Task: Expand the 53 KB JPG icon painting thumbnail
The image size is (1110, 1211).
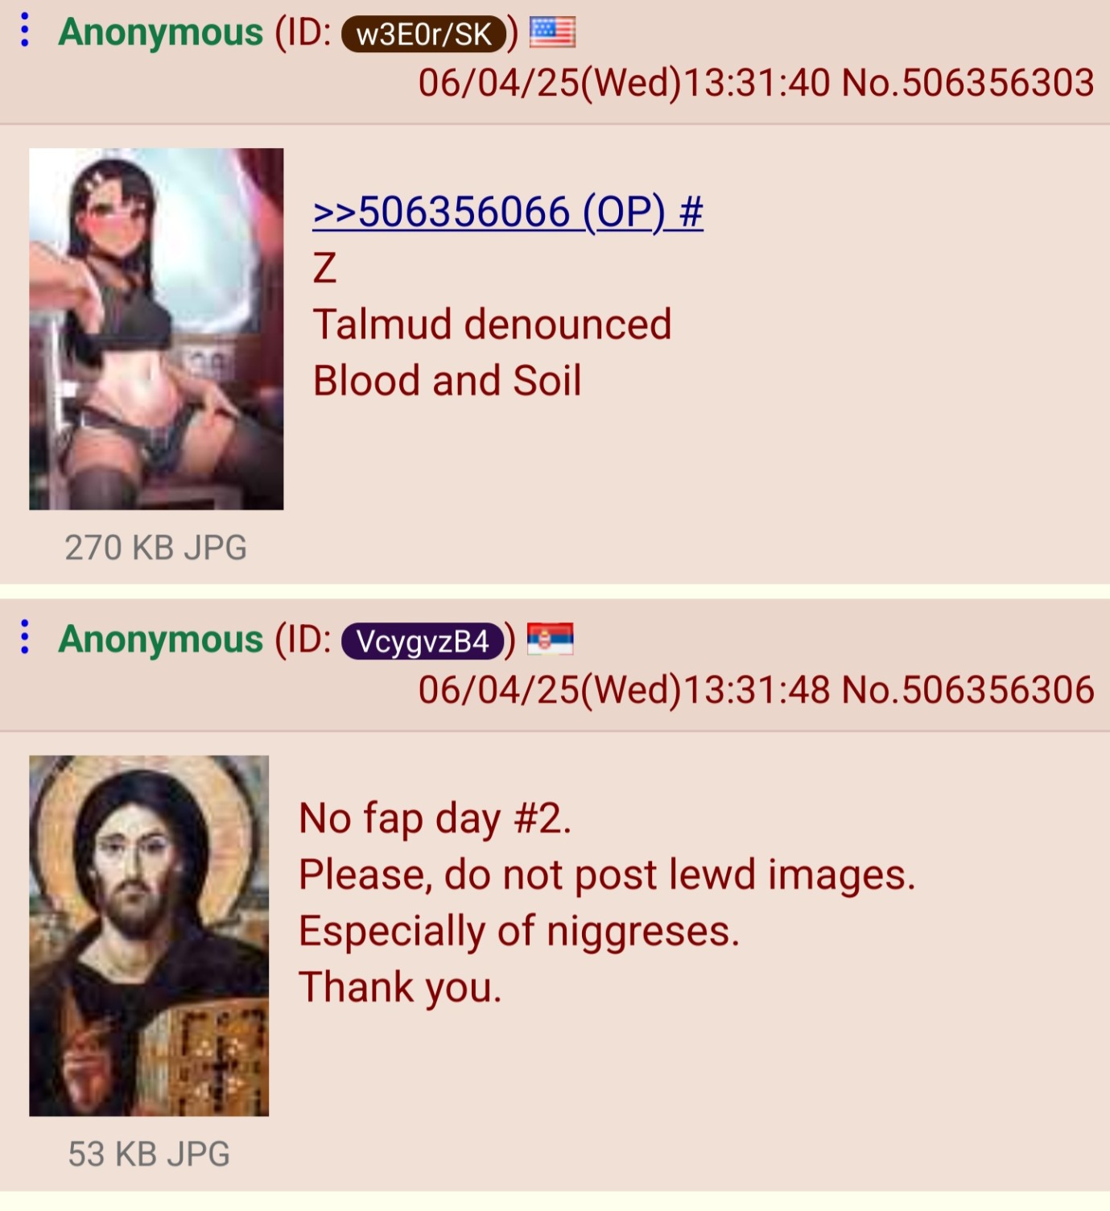Action: coord(149,936)
